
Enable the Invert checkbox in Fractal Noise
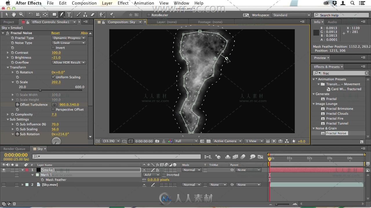(x=53, y=48)
